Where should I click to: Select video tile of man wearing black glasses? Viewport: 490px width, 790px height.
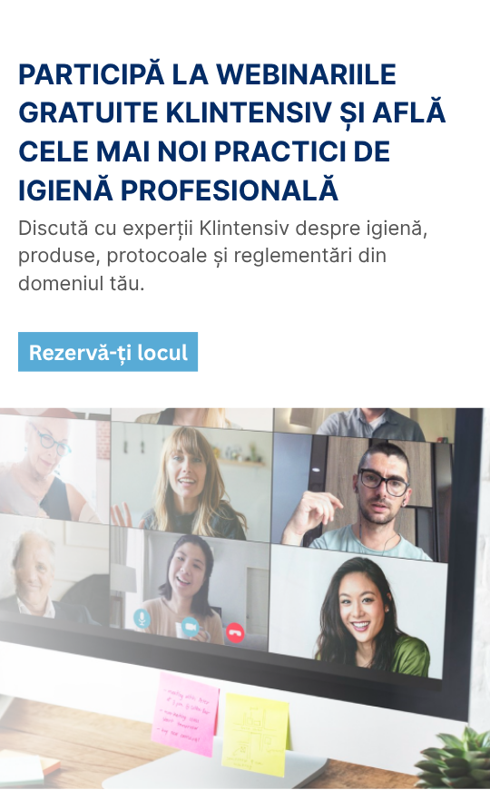(x=361, y=497)
